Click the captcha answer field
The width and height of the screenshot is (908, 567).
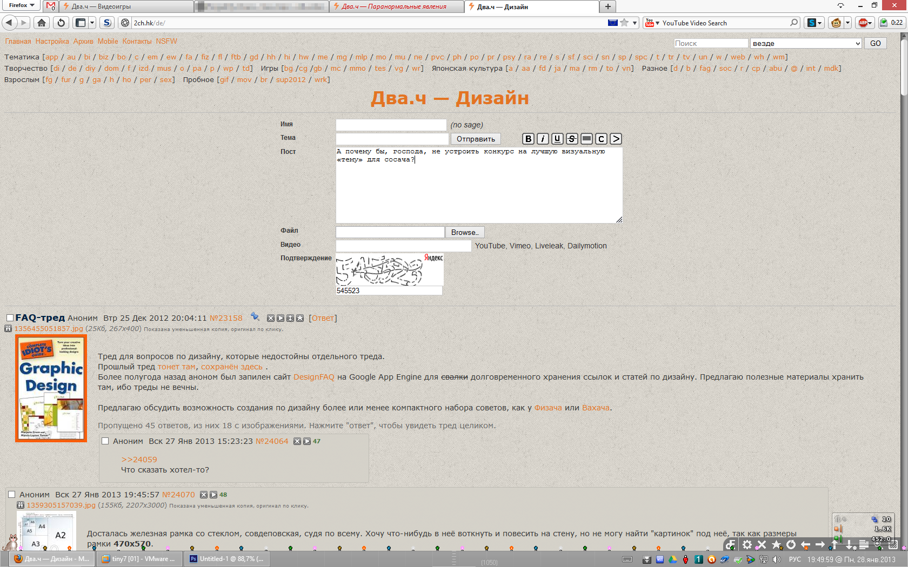[x=389, y=291]
